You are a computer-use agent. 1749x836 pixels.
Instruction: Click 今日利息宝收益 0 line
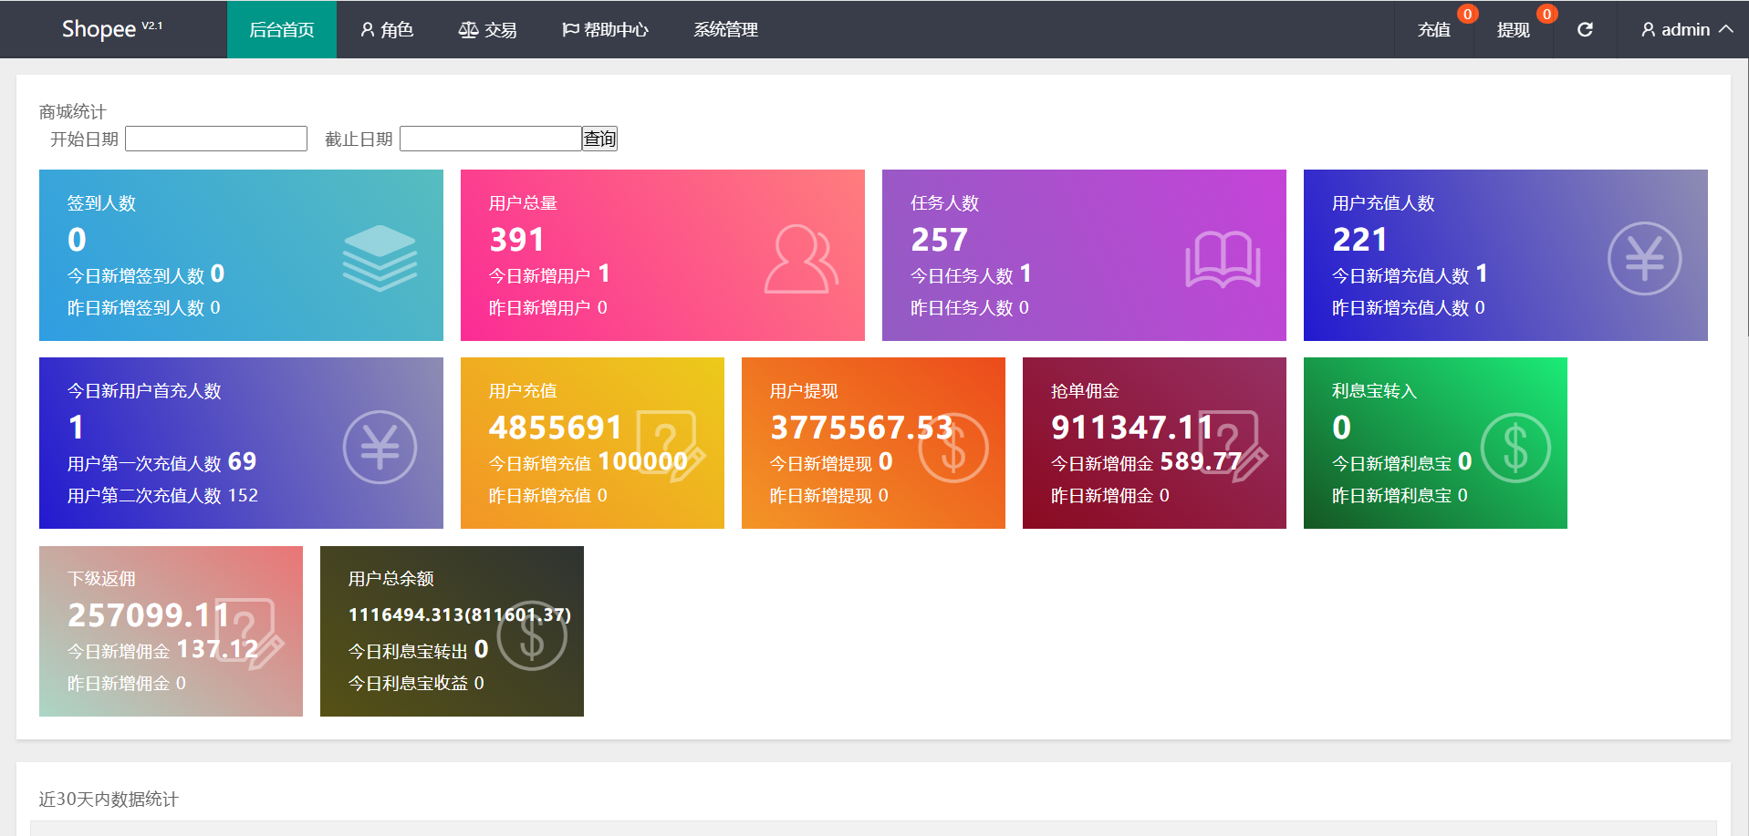click(x=416, y=683)
